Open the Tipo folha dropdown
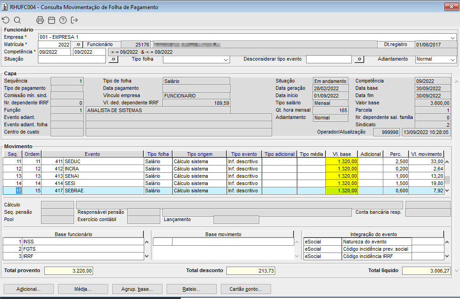The image size is (460, 299). click(226, 60)
